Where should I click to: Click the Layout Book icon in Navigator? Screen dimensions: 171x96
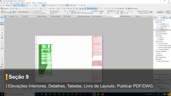pyautogui.click(x=167, y=18)
